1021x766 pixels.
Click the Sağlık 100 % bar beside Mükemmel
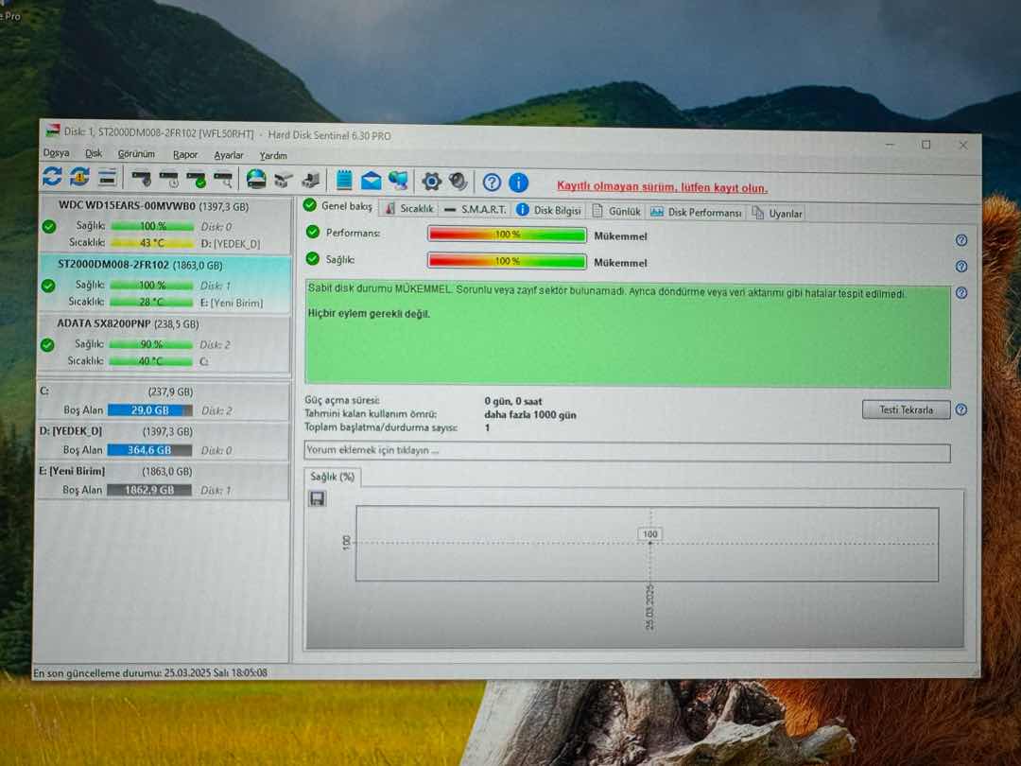pos(507,261)
